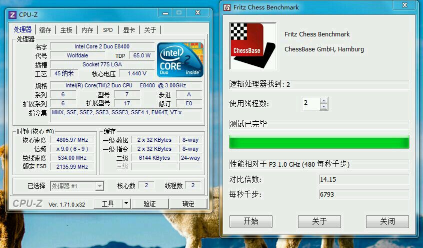
Task: Expand the 工具 button dropdown arrow
Action: tap(126, 204)
